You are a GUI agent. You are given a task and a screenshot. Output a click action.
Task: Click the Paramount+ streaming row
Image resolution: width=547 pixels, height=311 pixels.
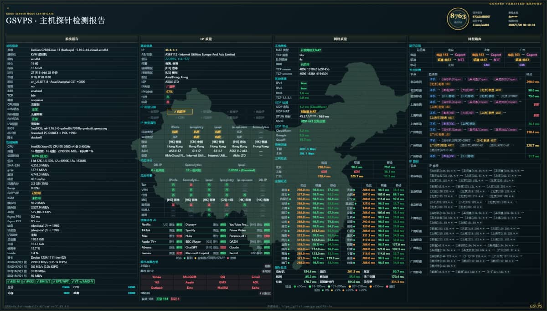250,236
